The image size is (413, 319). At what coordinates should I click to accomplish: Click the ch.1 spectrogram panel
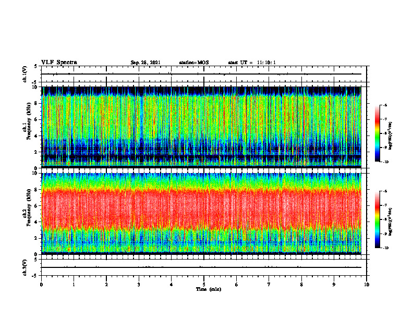point(201,127)
